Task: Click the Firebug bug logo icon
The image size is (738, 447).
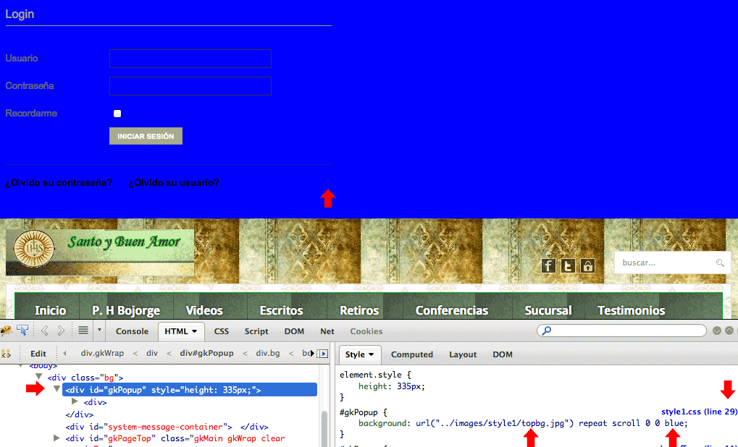Action: pyautogui.click(x=6, y=331)
